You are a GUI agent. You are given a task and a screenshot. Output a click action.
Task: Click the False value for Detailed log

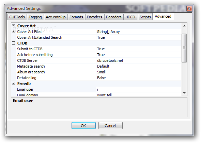coord(139,78)
